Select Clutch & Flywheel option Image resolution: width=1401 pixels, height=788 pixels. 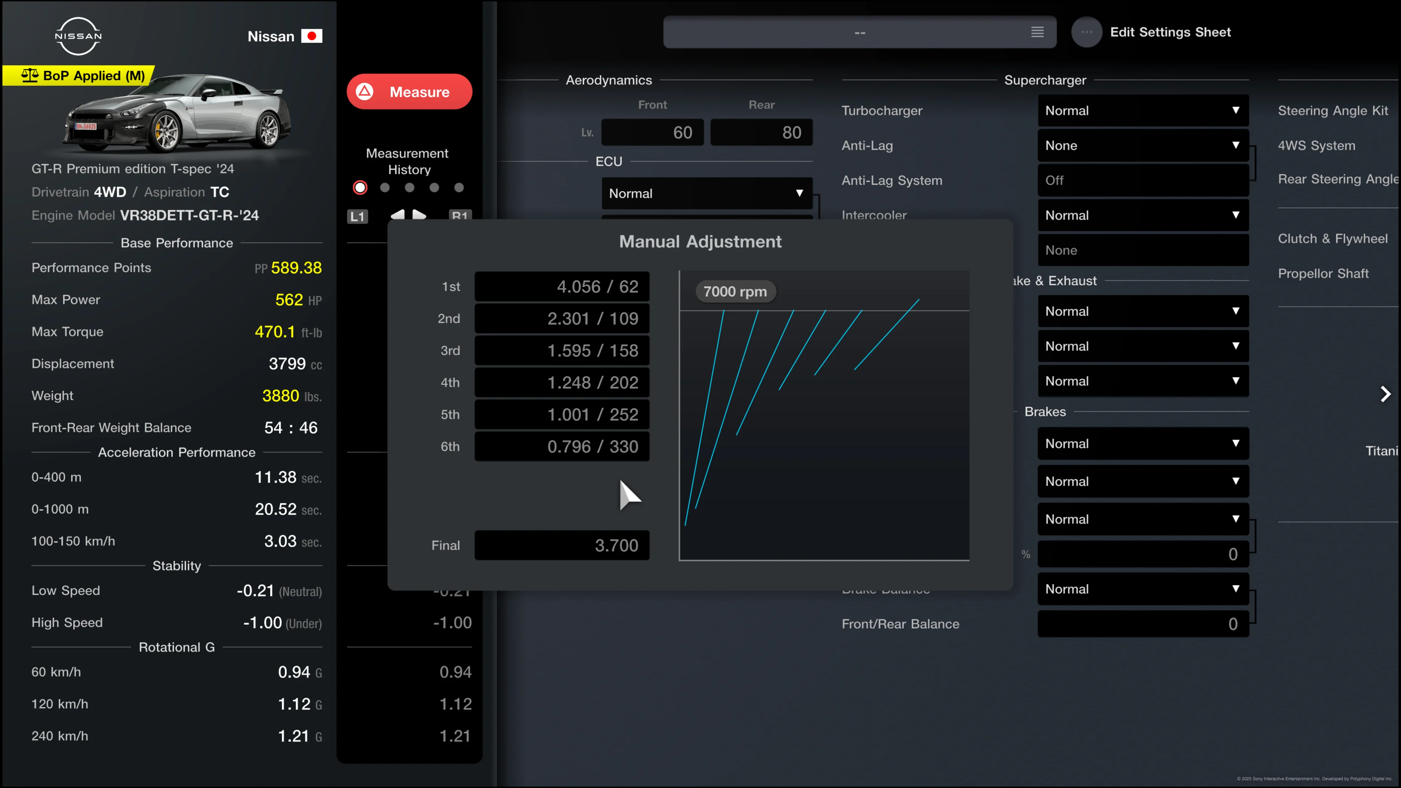pyautogui.click(x=1332, y=239)
